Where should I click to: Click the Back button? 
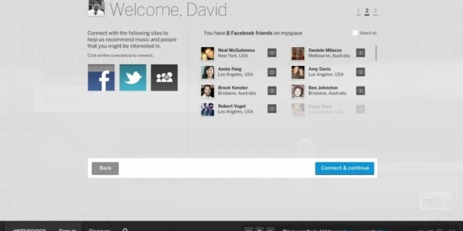pos(105,168)
